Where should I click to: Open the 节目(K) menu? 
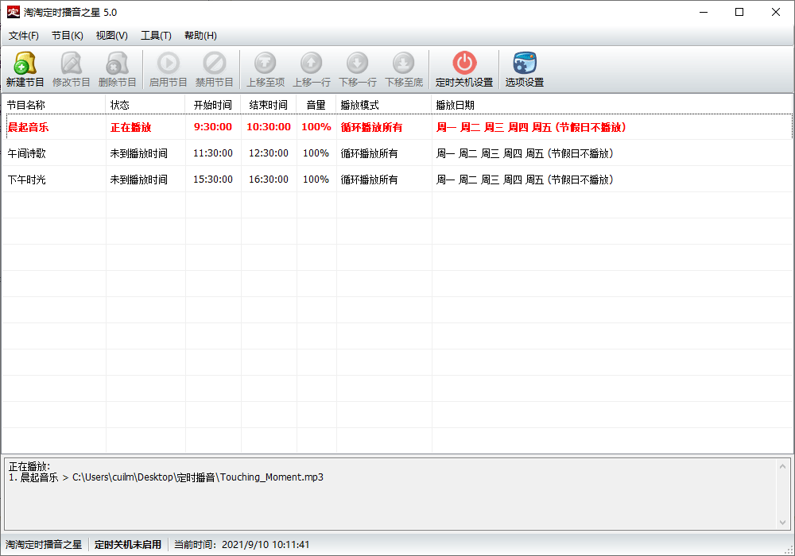click(x=68, y=36)
